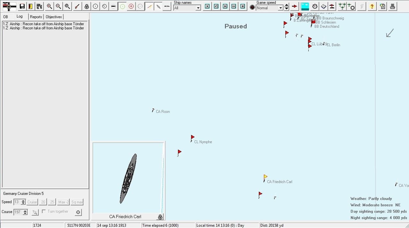The height and width of the screenshot is (228, 409).
Task: Toggle the green range circle display
Action: click(x=122, y=6)
